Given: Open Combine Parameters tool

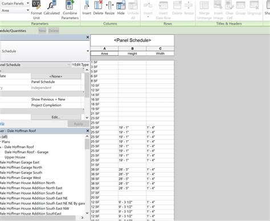Looking at the screenshot, I should click(70, 10).
